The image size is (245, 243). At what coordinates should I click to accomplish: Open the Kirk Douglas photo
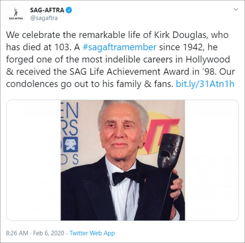click(122, 160)
